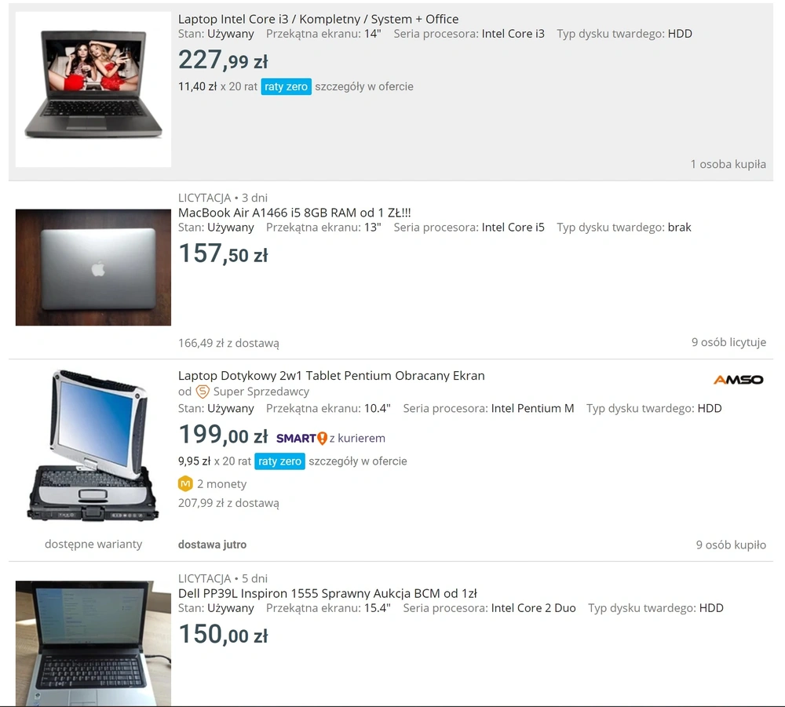Open 'MacBook Air A1466 i5 8GB RAM' listing
Image resolution: width=785 pixels, height=707 pixels.
pyautogui.click(x=294, y=213)
